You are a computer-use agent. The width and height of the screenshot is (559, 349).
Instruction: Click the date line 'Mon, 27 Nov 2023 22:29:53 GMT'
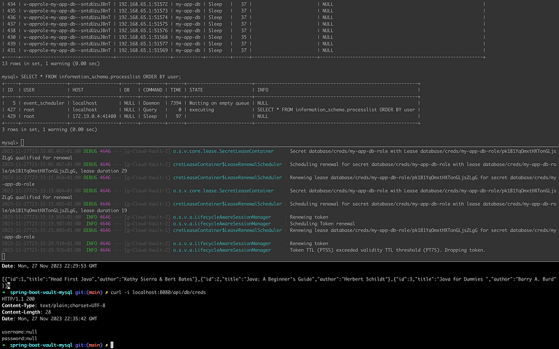pyautogui.click(x=49, y=266)
